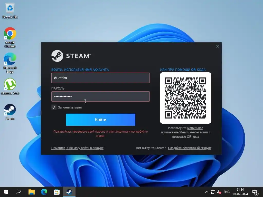Click the Steam logo in login window
The height and width of the screenshot is (197, 263).
coord(71,56)
